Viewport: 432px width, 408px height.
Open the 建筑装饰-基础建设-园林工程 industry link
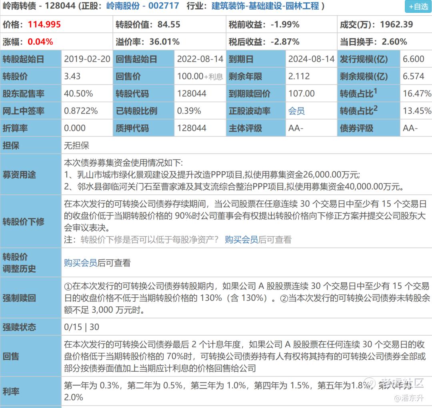[265, 6]
